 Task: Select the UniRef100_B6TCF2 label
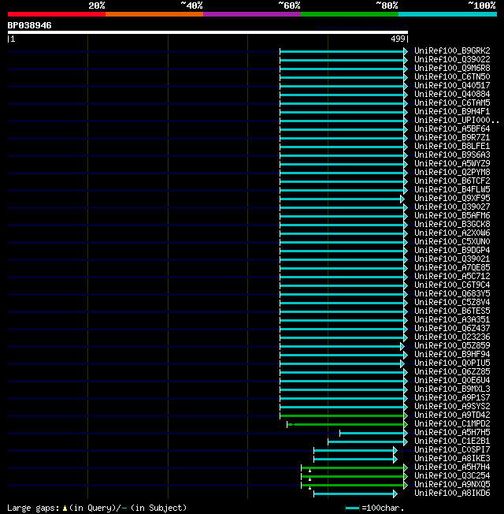452,181
